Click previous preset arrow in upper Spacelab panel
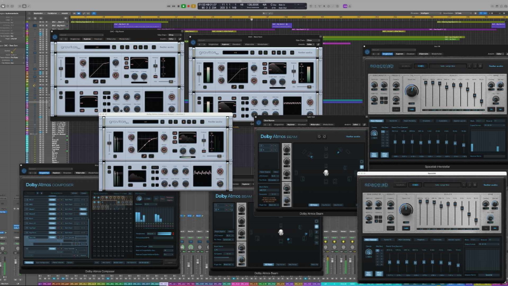 (x=469, y=66)
